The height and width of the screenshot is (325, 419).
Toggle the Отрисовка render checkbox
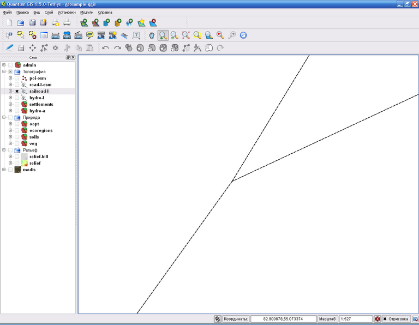385,319
